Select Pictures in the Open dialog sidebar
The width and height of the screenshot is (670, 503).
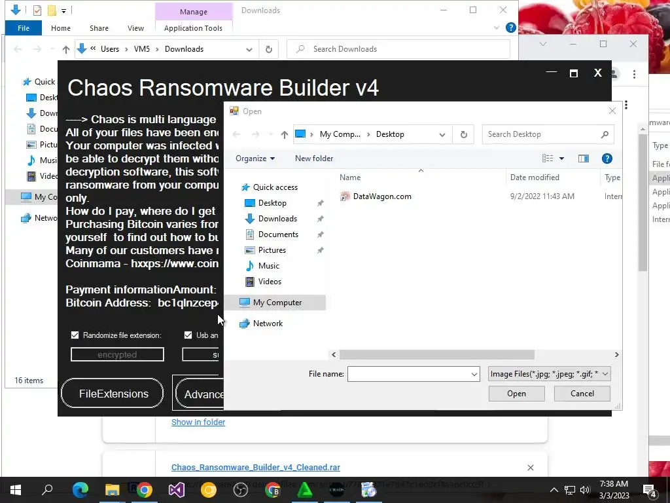(272, 250)
